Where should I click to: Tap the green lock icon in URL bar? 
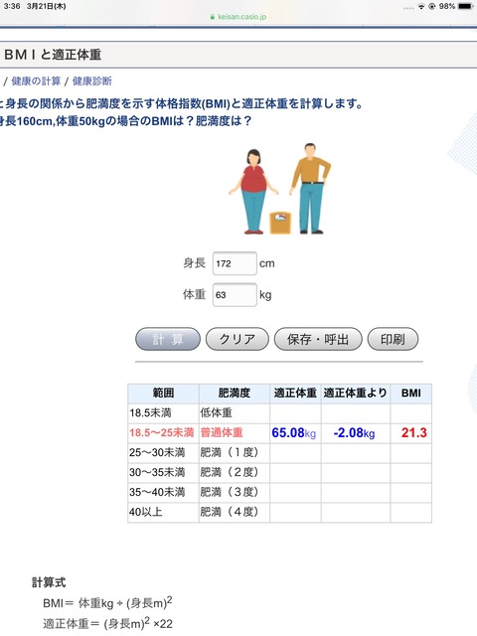point(212,17)
